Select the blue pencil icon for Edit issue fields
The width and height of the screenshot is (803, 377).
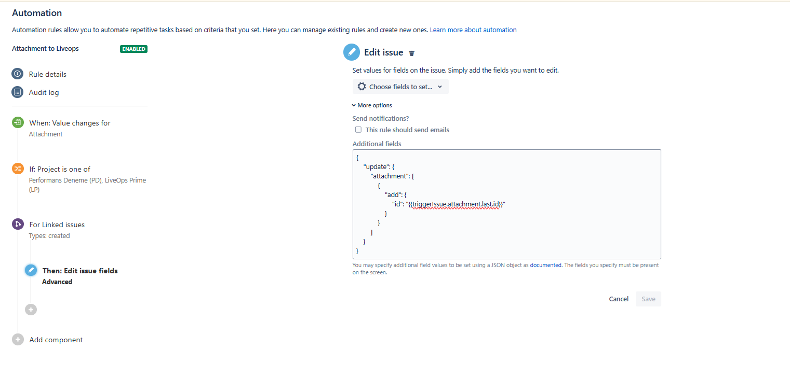[x=31, y=271]
